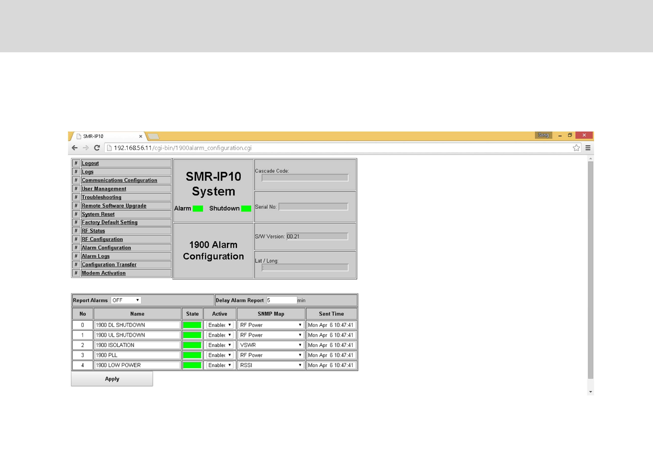Open the Logs page
Image resolution: width=653 pixels, height=461 pixels.
(x=87, y=172)
